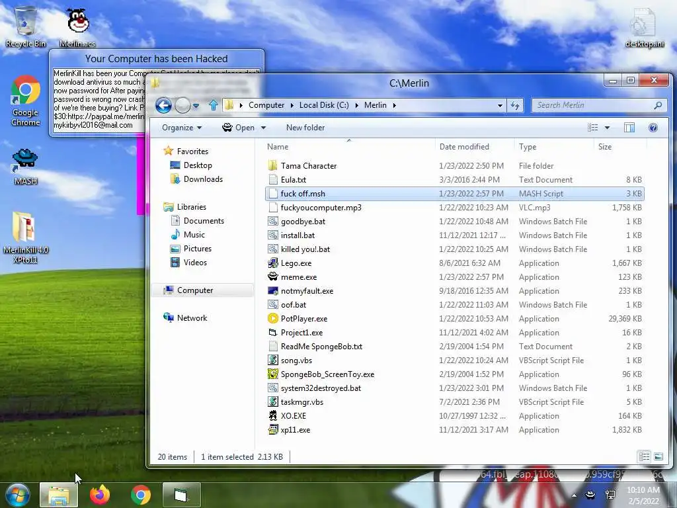This screenshot has height=508, width=677.
Task: Click the taskbar clock showing 10:10 AM
Action: tap(643, 495)
